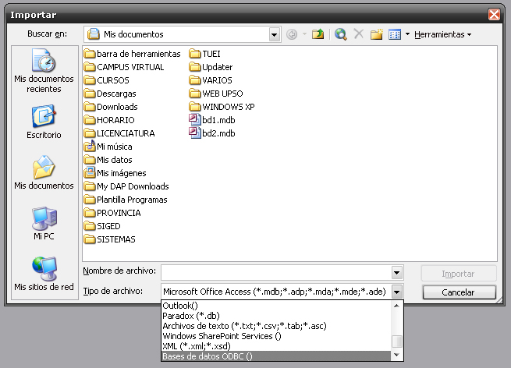The width and height of the screenshot is (511, 368).
Task: Select the TUEI folder
Action: click(x=204, y=54)
